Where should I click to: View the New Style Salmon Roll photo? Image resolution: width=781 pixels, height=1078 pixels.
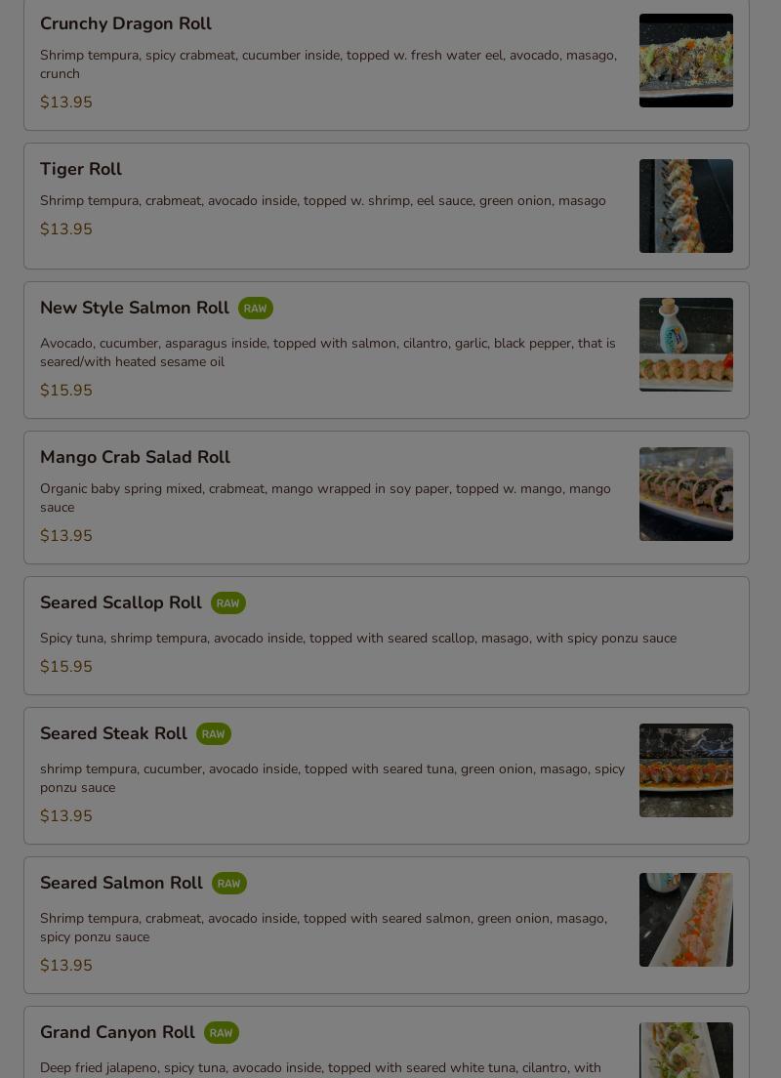(685, 345)
